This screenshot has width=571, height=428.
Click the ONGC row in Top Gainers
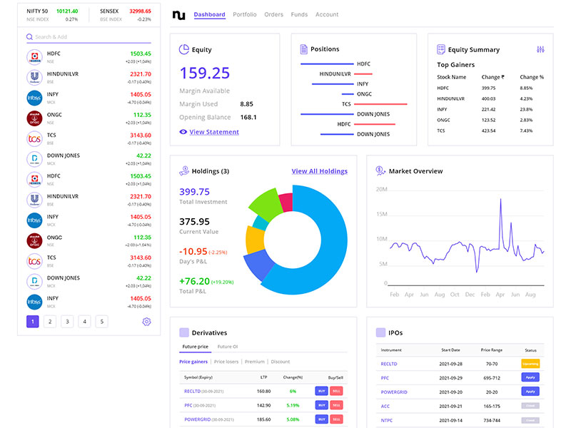(490, 120)
